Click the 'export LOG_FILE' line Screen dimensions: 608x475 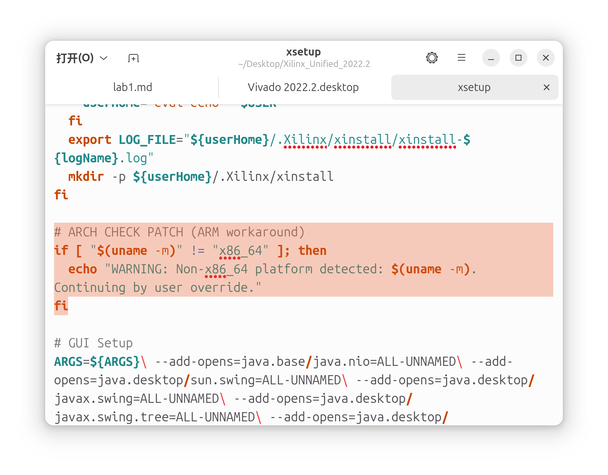tap(269, 140)
